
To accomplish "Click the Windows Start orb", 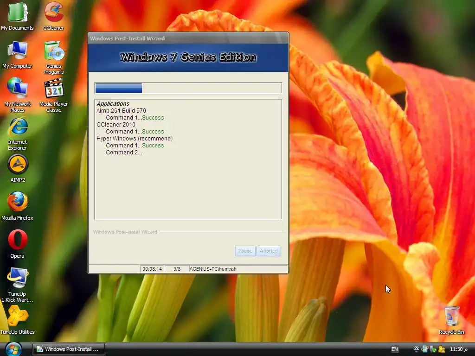I will pyautogui.click(x=13, y=349).
